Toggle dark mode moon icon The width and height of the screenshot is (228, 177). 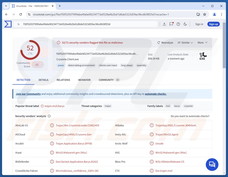pos(185,24)
